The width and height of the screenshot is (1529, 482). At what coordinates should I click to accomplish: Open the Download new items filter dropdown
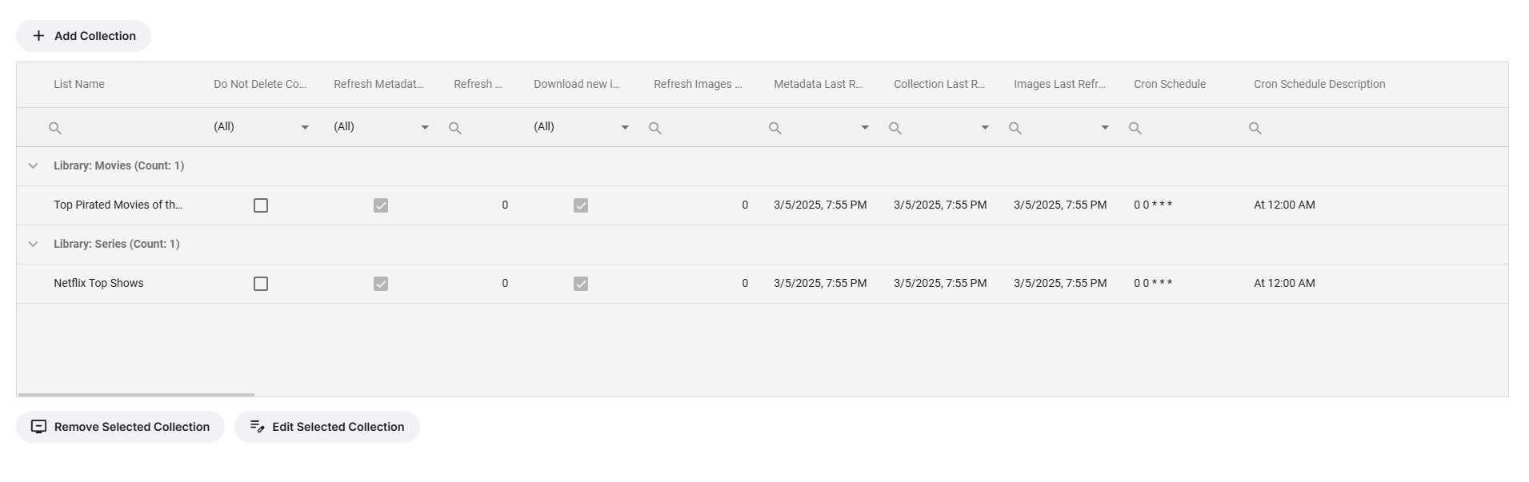[x=625, y=128]
